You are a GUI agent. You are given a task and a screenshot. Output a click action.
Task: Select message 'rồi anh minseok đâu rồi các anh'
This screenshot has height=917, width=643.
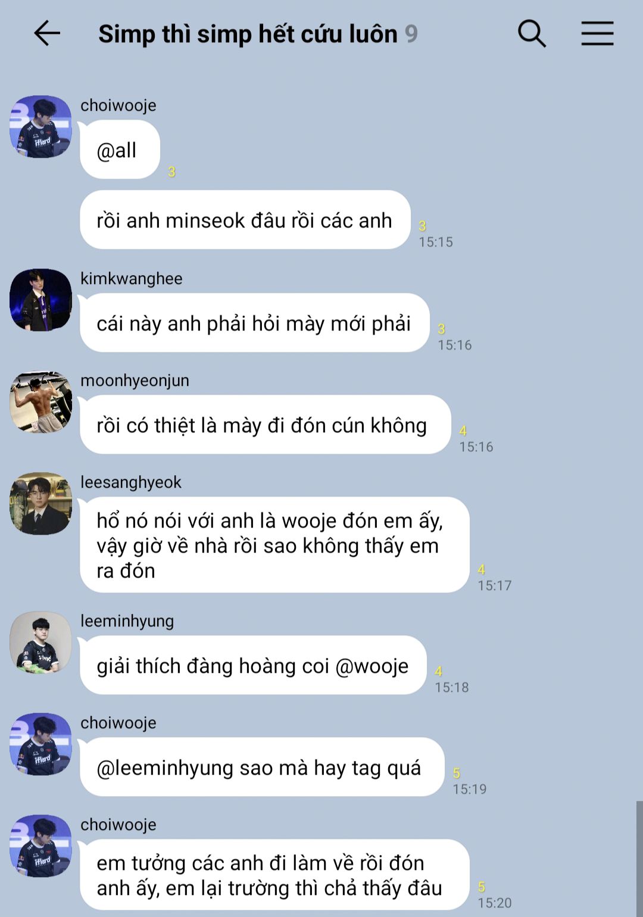pyautogui.click(x=245, y=220)
